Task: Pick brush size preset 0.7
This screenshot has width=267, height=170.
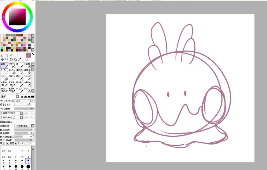Action: point(3,149)
